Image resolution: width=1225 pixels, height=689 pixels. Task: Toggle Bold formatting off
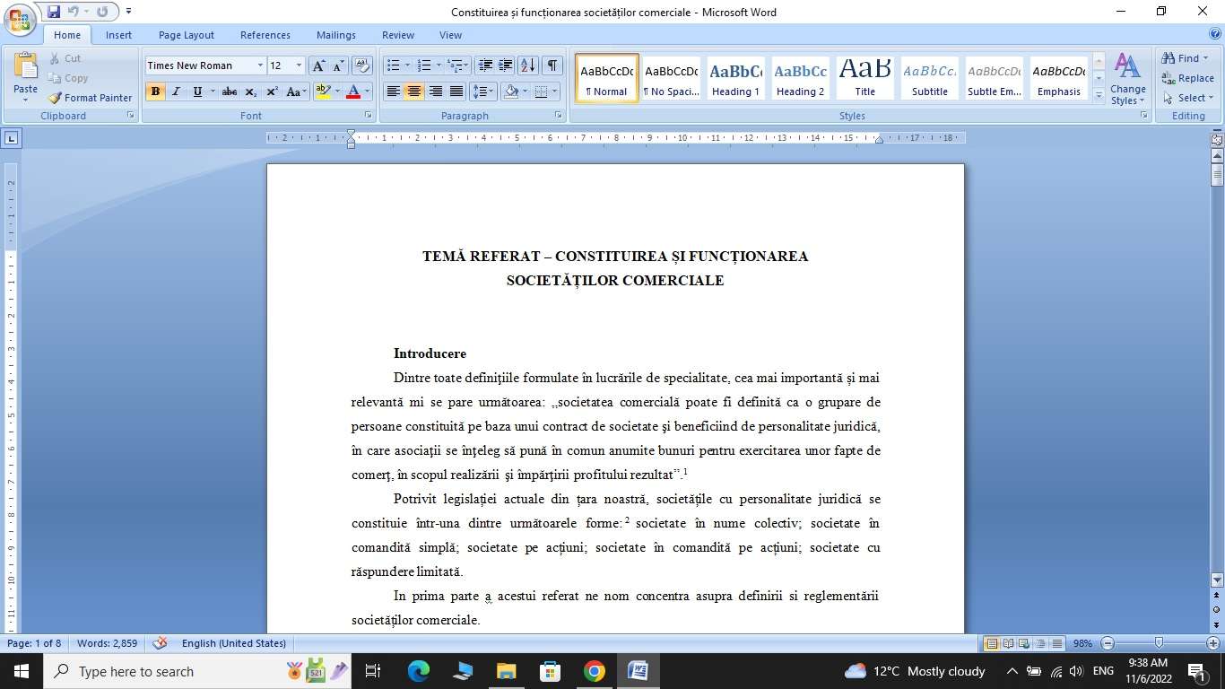(156, 92)
